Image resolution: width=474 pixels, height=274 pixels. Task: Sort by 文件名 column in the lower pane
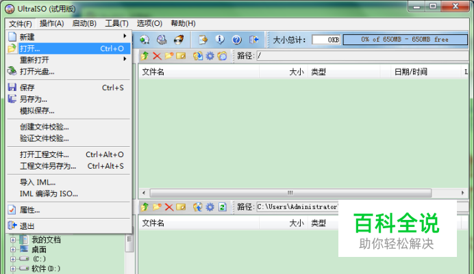click(x=199, y=223)
